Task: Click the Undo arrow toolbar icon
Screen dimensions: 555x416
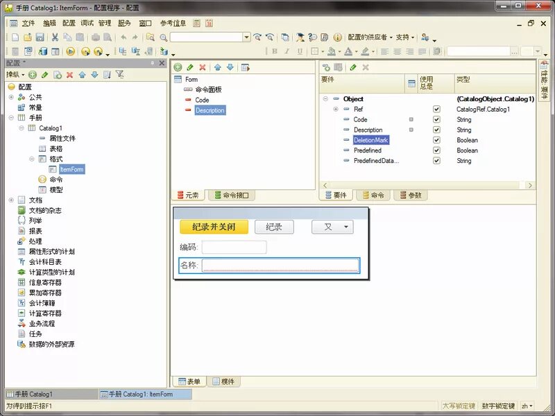Action: tap(123, 37)
